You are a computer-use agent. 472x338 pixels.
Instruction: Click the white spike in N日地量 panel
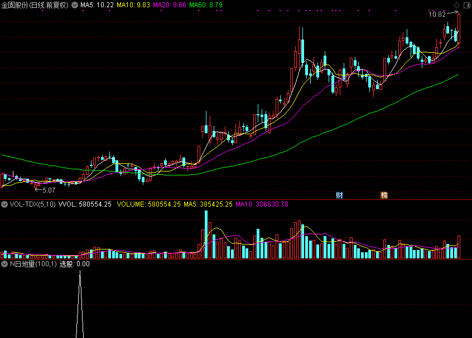pos(80,303)
